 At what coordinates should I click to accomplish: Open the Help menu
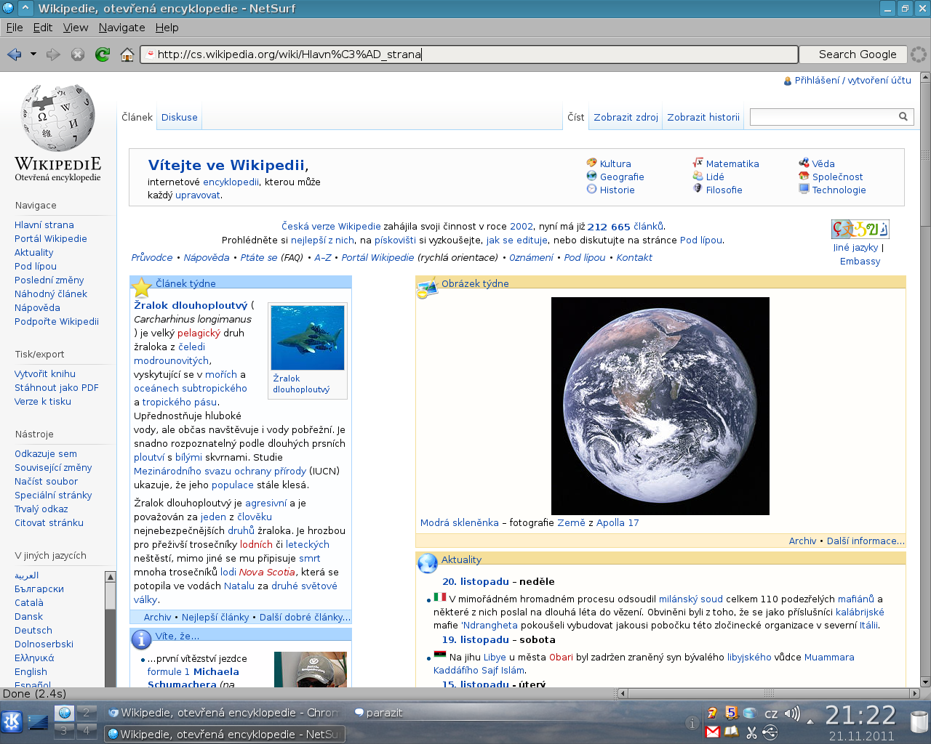(x=167, y=28)
